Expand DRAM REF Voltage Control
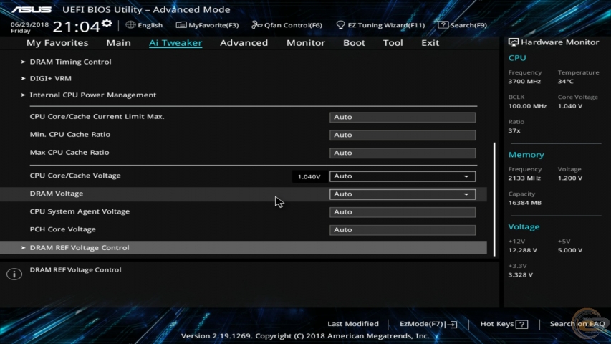Viewport: 611px width, 344px height. (x=244, y=248)
